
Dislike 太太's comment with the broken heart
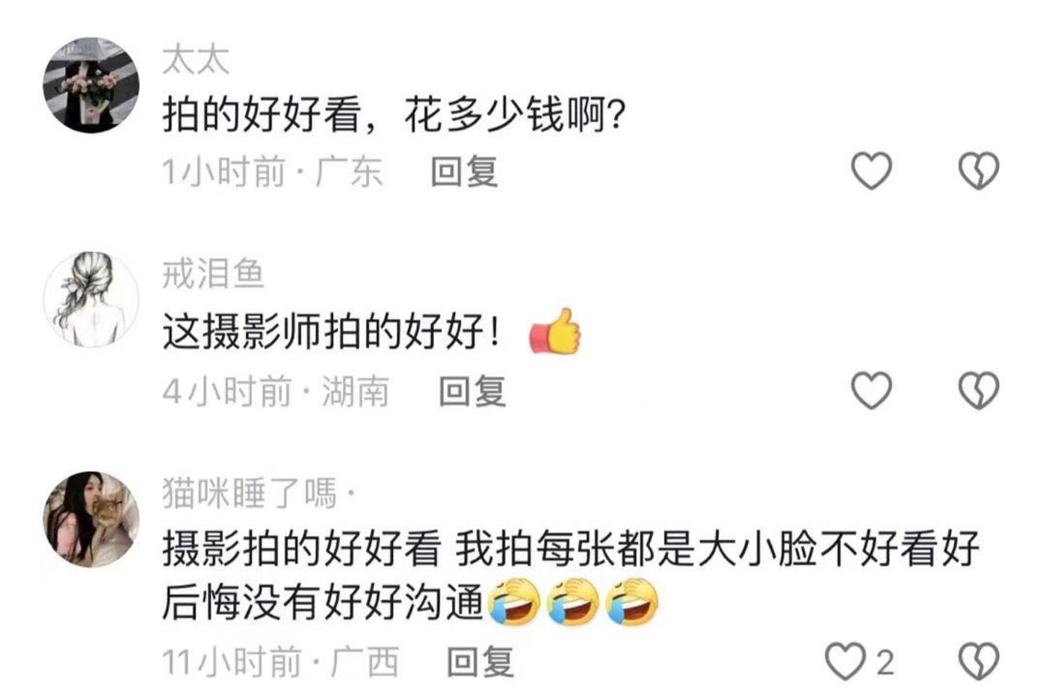point(978,171)
